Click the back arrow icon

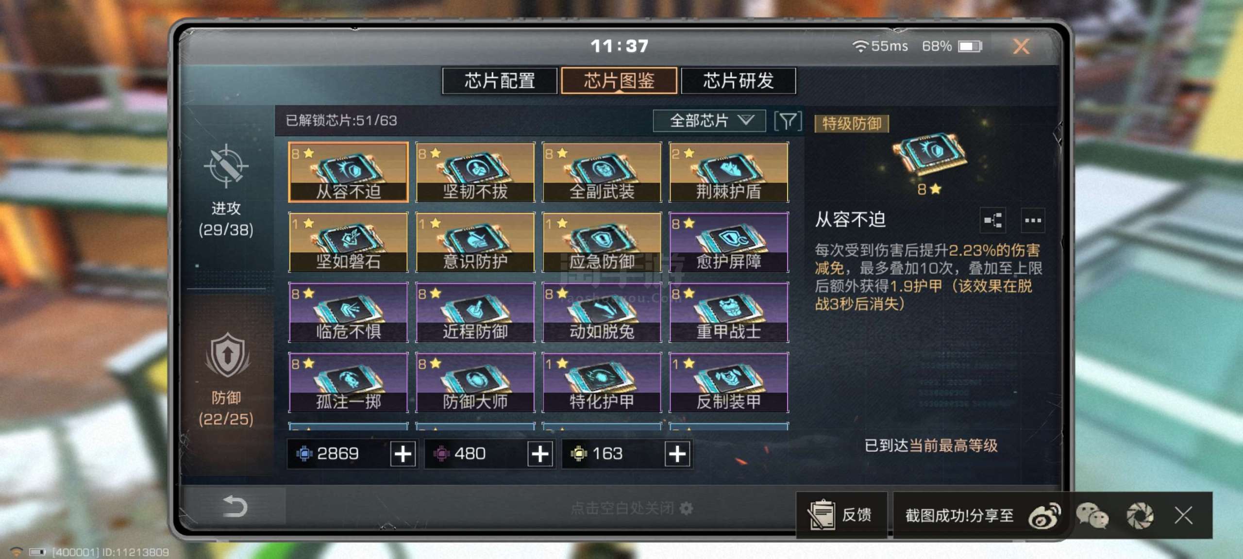235,507
